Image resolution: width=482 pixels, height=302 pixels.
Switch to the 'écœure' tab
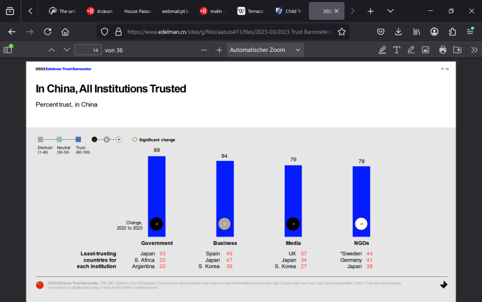point(100,11)
